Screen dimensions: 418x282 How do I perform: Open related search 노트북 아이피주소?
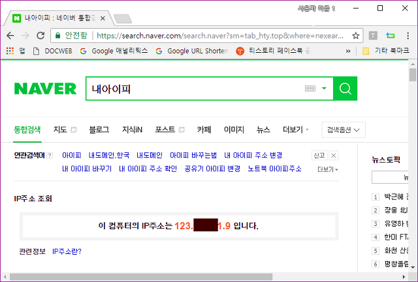coord(274,169)
